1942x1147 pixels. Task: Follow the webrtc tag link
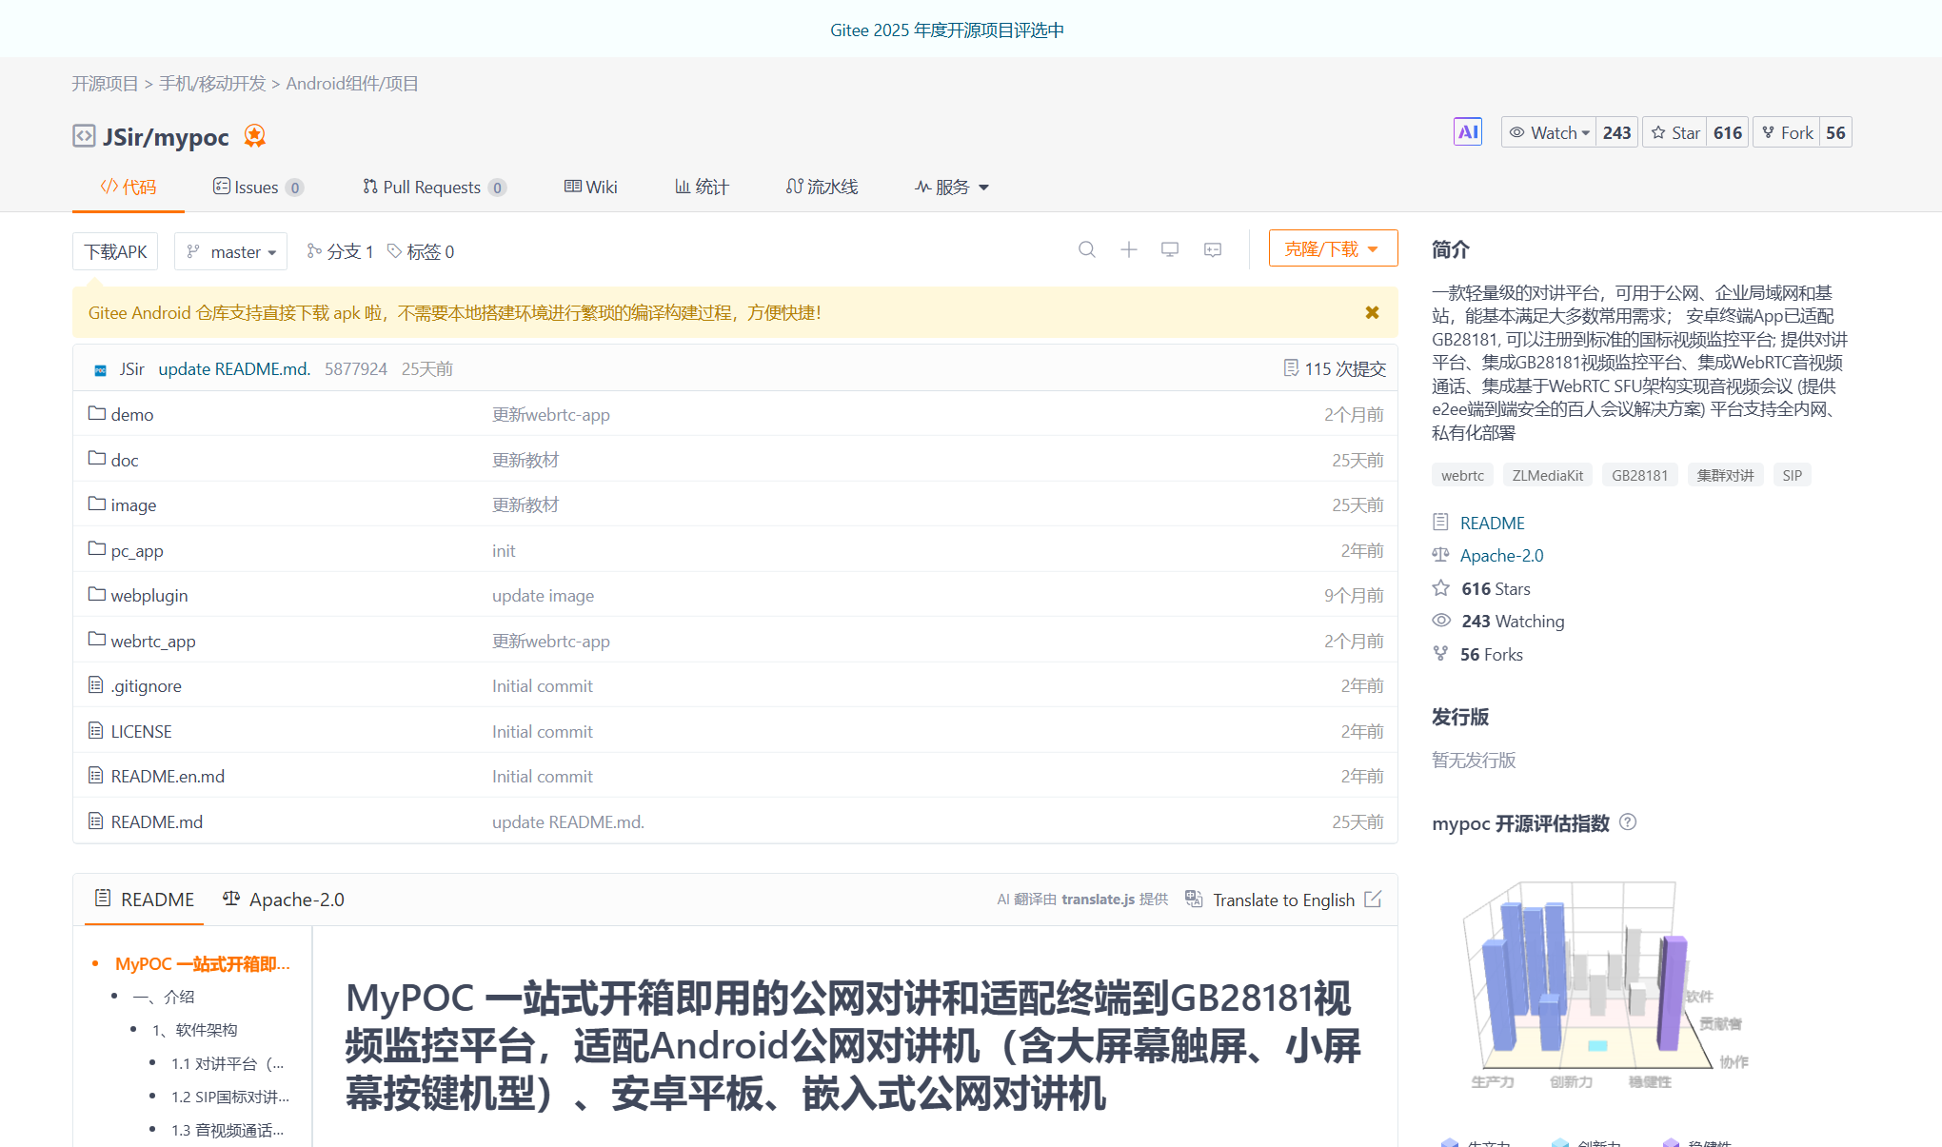point(1462,474)
